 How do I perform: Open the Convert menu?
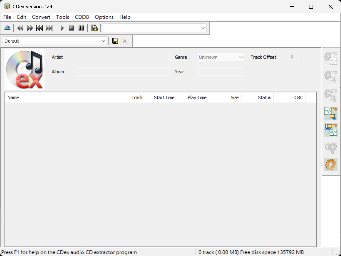(41, 17)
